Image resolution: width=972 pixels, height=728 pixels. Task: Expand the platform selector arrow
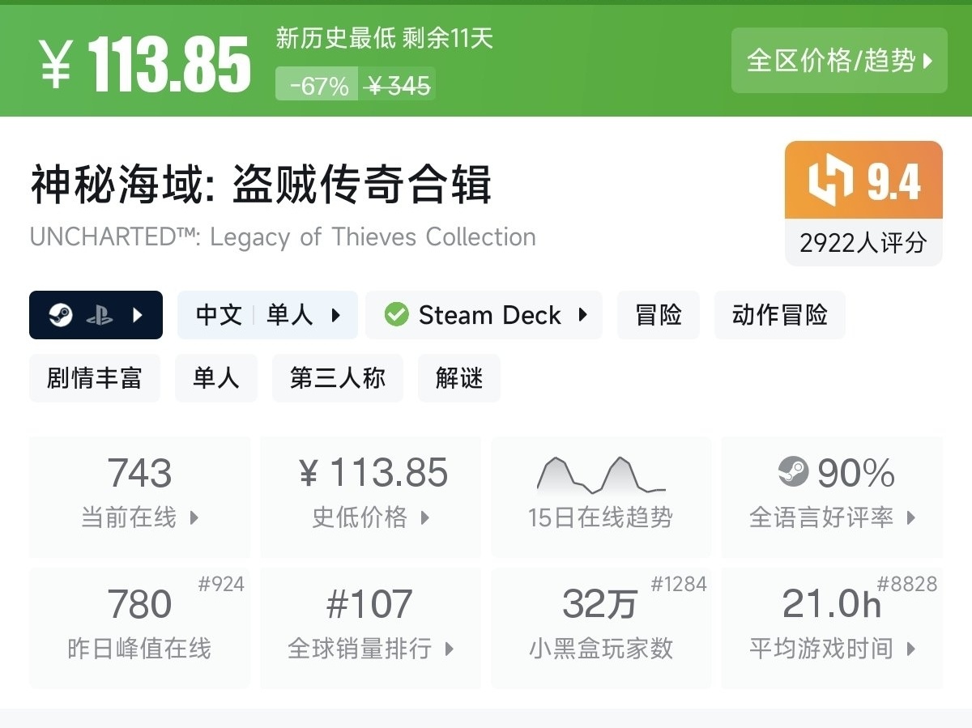point(138,315)
